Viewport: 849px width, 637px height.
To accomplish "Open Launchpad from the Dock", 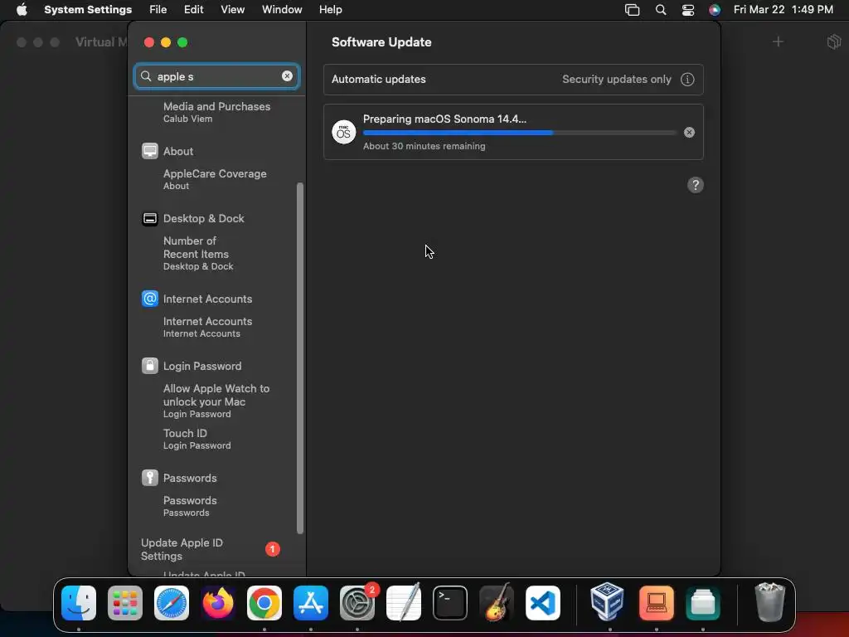I will tap(125, 603).
